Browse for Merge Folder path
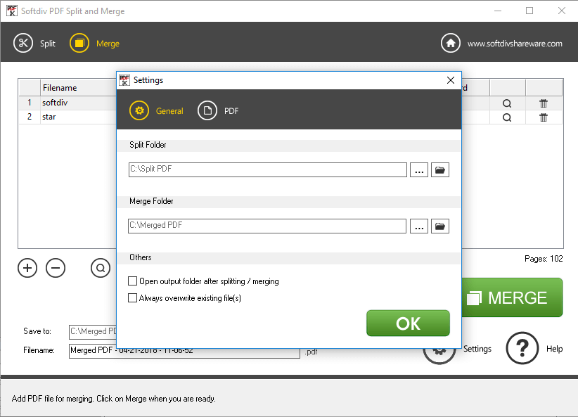Image resolution: width=578 pixels, height=417 pixels. pos(419,226)
